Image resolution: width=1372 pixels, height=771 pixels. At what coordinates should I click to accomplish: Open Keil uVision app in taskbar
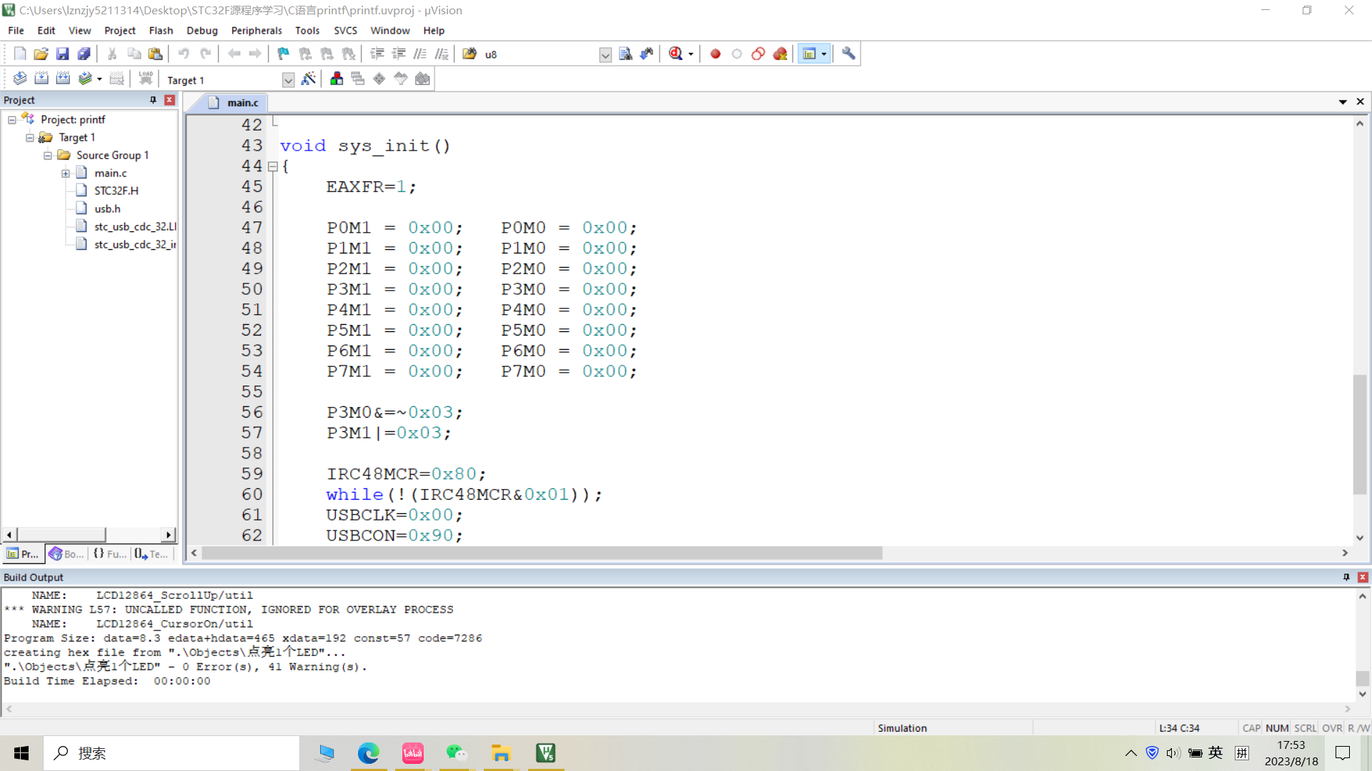(x=546, y=753)
